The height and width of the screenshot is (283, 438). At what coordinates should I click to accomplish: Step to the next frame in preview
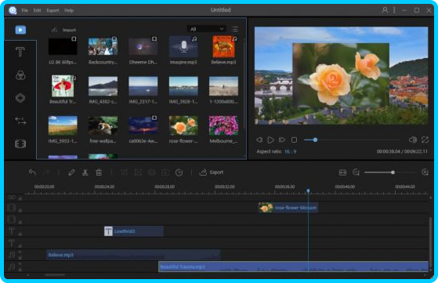click(x=282, y=140)
